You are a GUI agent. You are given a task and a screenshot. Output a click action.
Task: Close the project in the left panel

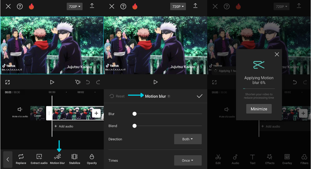[8, 6]
